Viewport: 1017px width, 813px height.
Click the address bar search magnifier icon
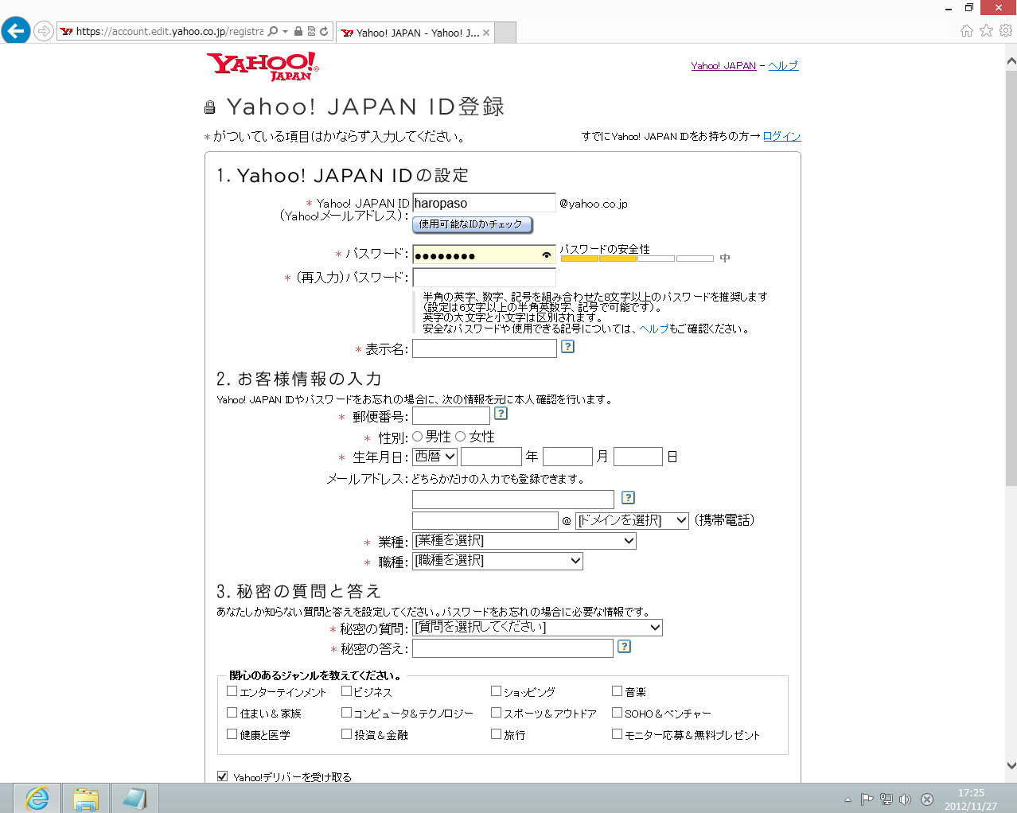point(273,32)
